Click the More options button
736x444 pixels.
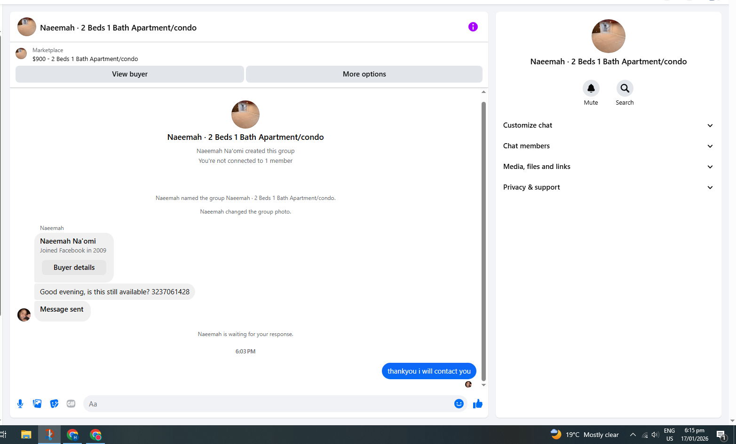[x=364, y=74]
